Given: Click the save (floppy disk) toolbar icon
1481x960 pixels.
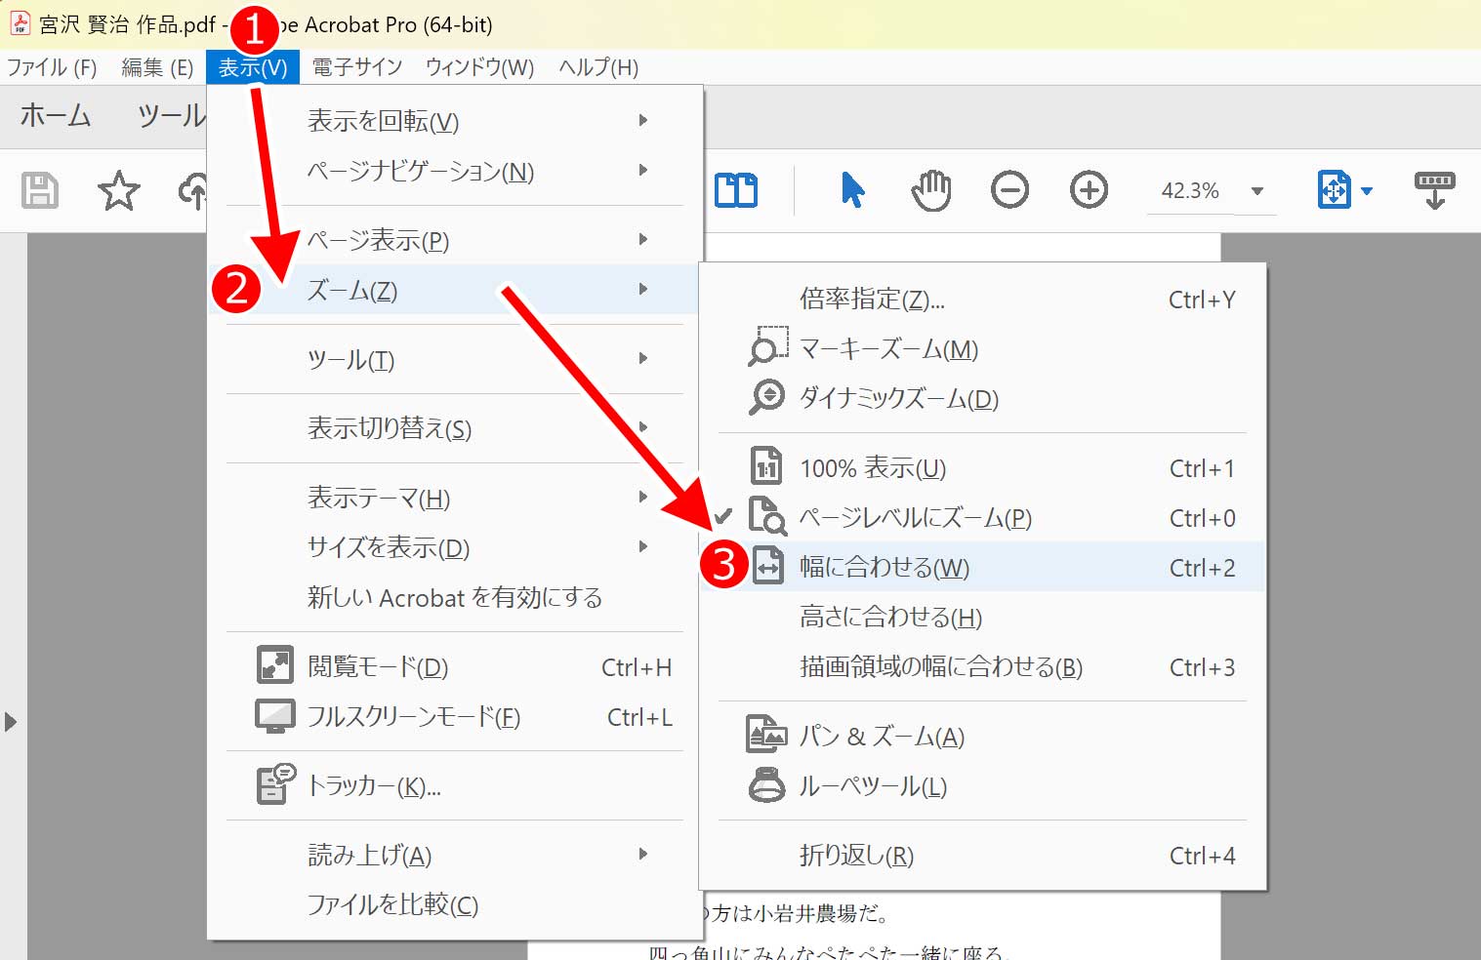Looking at the screenshot, I should 40,190.
